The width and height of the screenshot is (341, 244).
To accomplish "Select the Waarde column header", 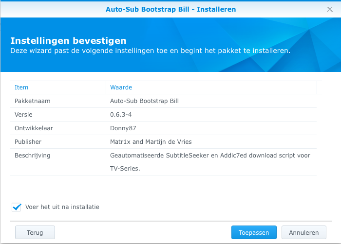I will [121, 87].
